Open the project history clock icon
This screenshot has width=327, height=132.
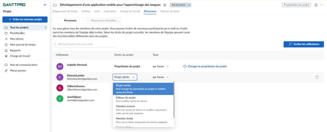[316, 5]
